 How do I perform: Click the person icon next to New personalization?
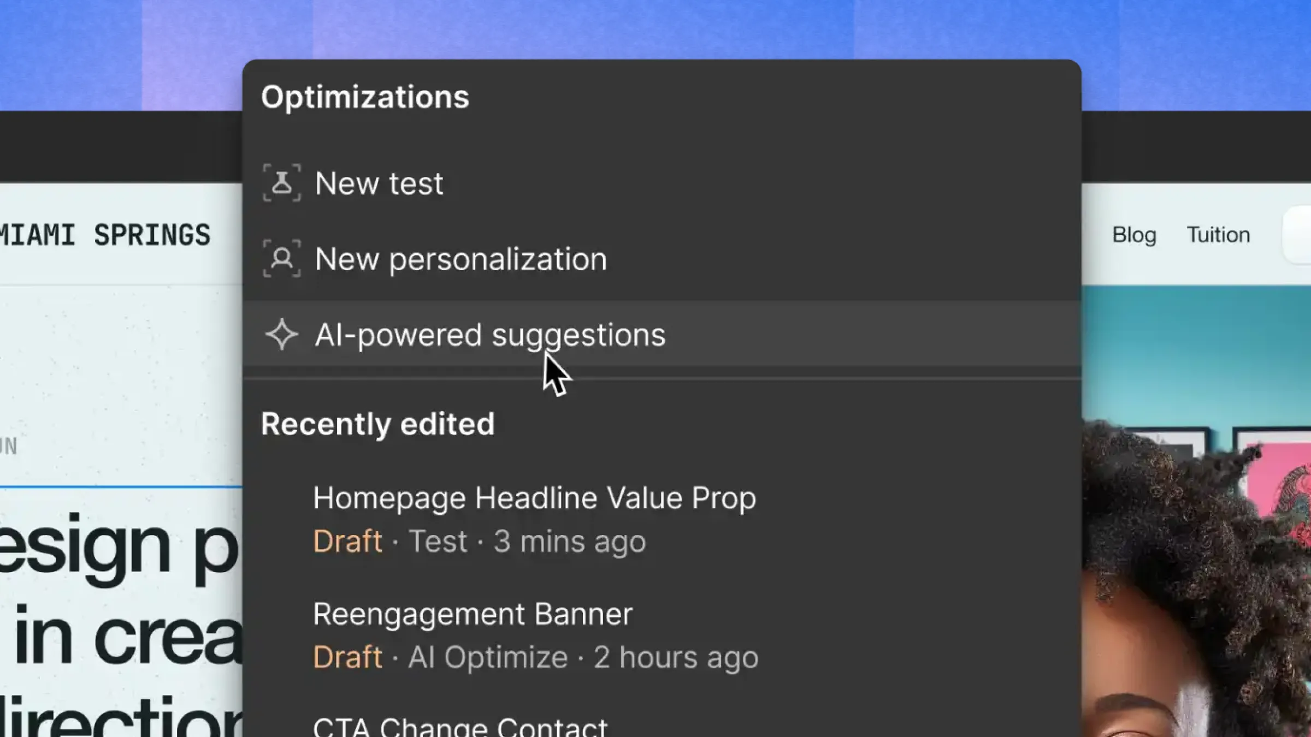pyautogui.click(x=281, y=259)
